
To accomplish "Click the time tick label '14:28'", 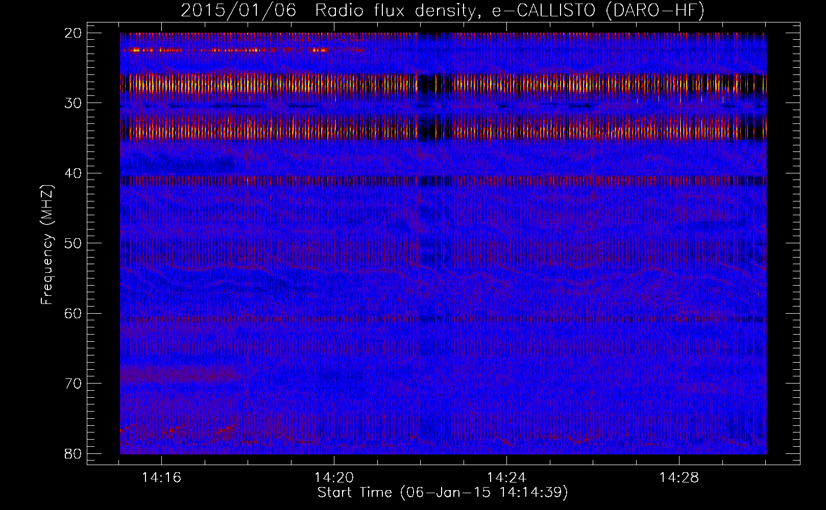I will 679,478.
